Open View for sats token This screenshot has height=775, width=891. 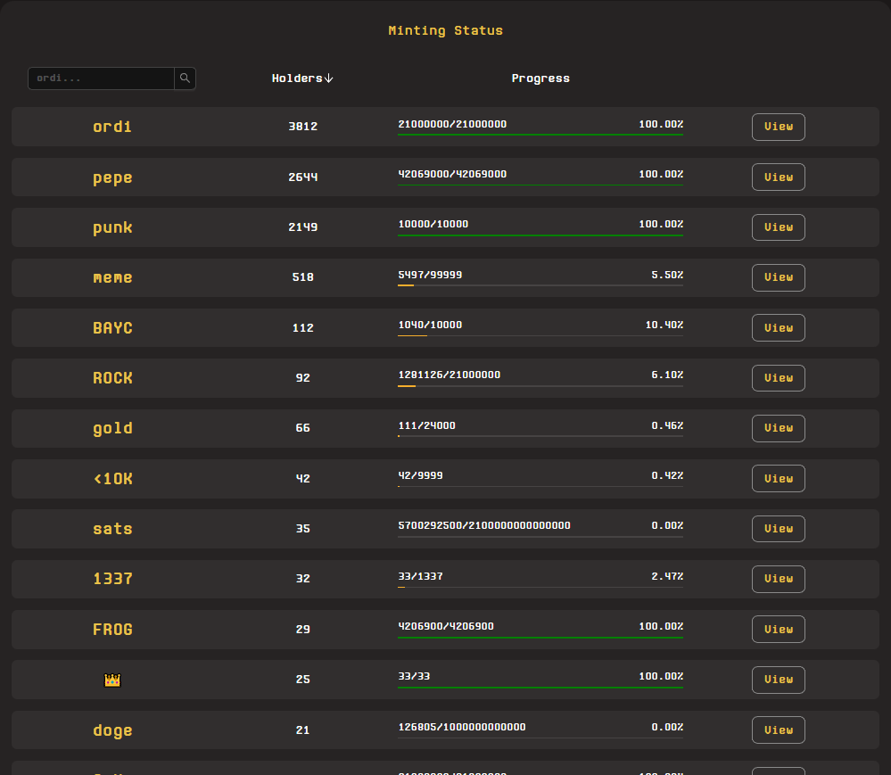pyautogui.click(x=779, y=528)
